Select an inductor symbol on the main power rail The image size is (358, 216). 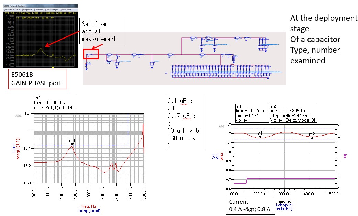point(141,55)
